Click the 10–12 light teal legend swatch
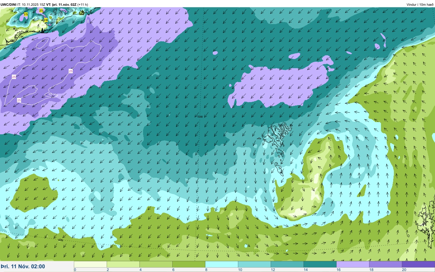The width and height of the screenshot is (435, 272). [254, 264]
